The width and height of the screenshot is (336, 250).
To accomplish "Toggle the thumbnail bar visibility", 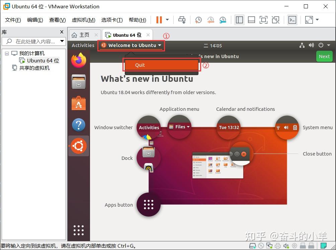I will point(251,20).
